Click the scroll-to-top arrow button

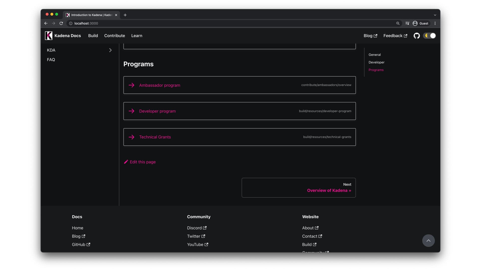click(428, 240)
